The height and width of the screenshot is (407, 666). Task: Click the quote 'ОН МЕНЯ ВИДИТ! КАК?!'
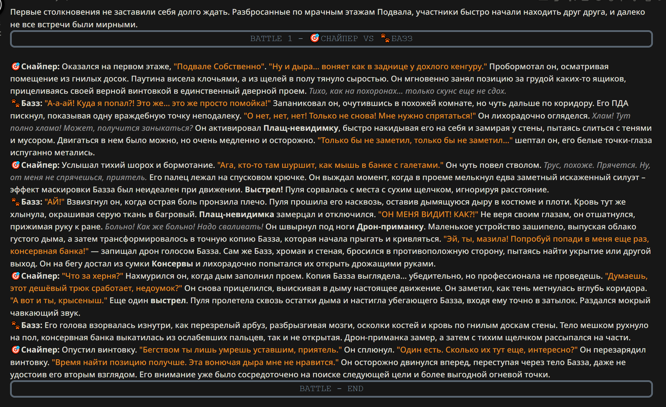[428, 214]
